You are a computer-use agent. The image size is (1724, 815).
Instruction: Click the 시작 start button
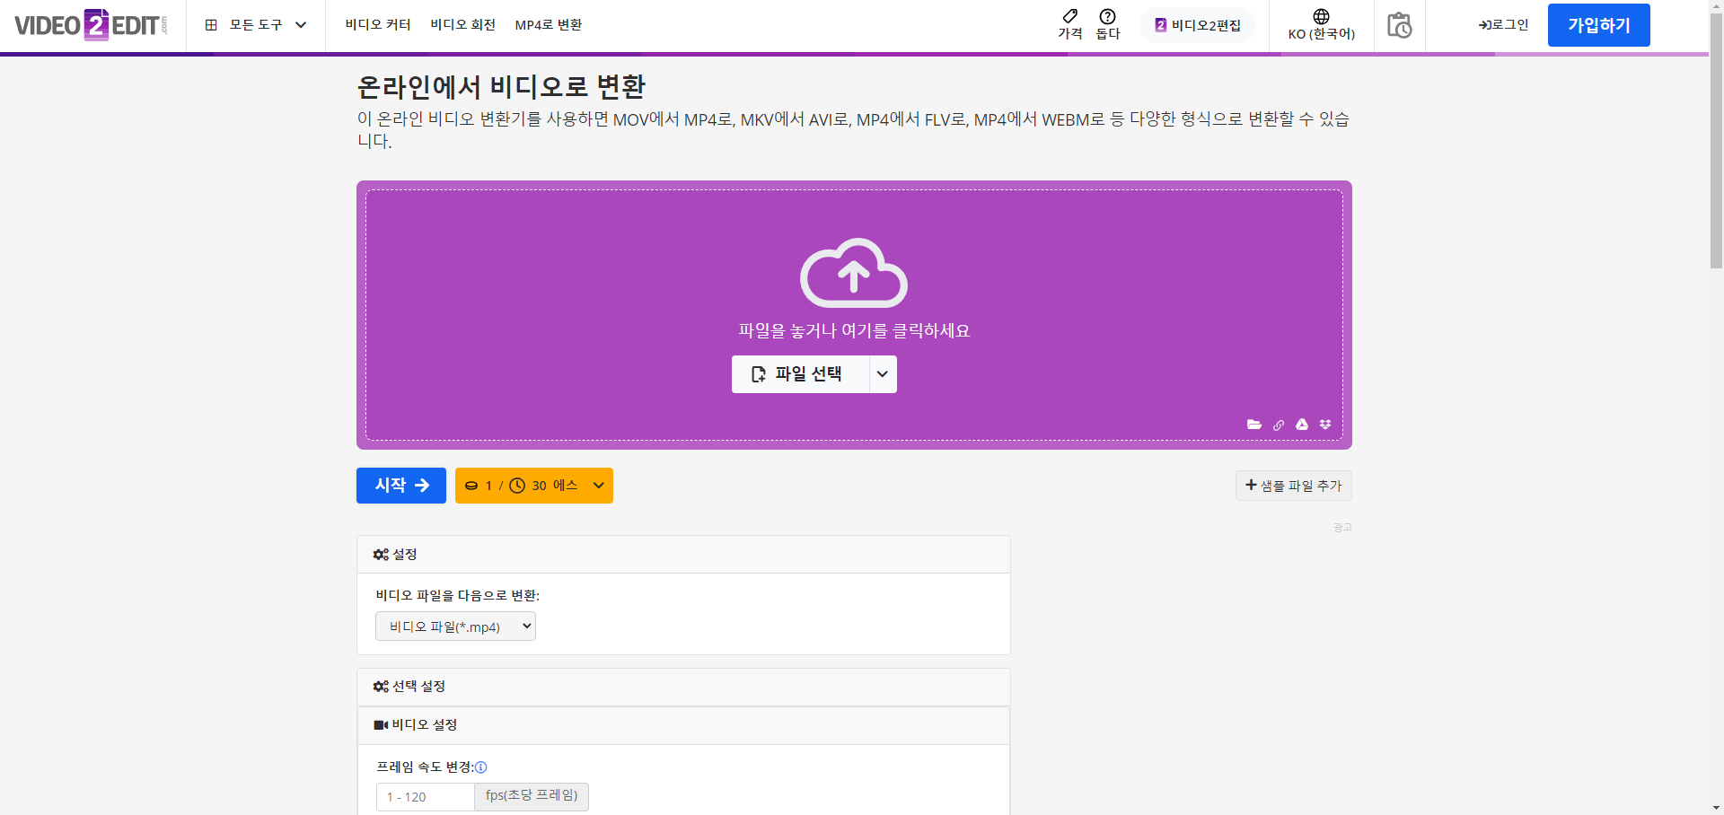(x=401, y=486)
